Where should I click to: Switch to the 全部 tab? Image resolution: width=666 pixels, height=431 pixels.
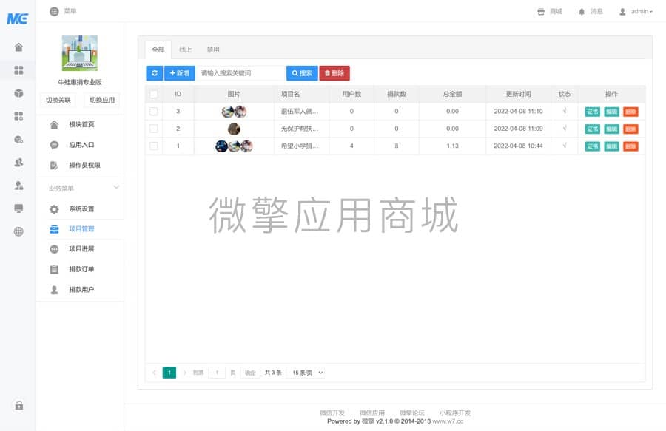(158, 50)
